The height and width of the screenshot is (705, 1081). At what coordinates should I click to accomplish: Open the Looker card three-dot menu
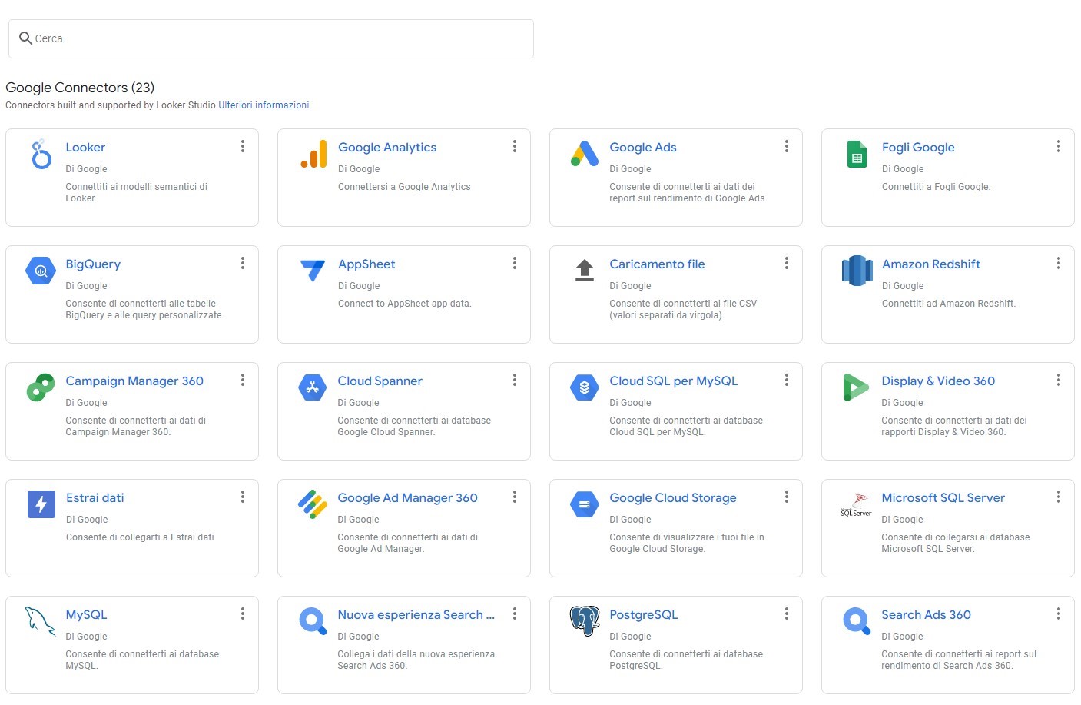243,146
